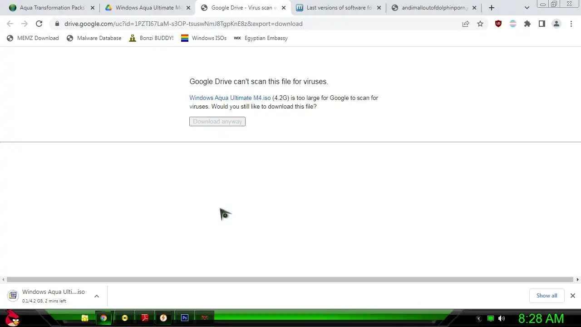Open the MEMZ Download bookmark
Screen dimensions: 581x327
[x=33, y=38]
